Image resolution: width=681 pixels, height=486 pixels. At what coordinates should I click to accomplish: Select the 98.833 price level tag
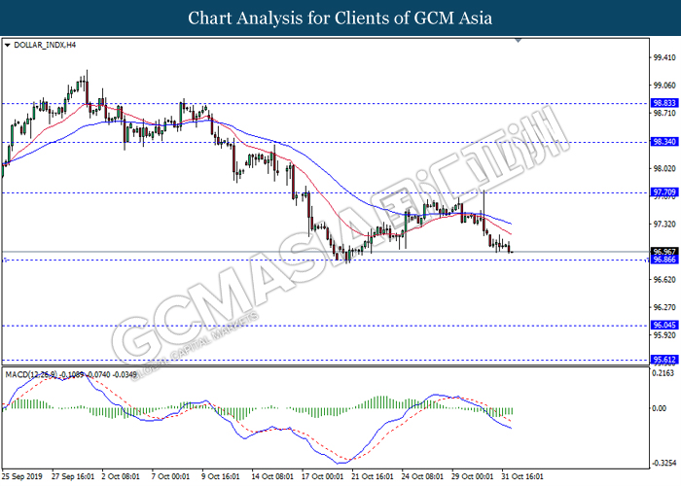664,102
